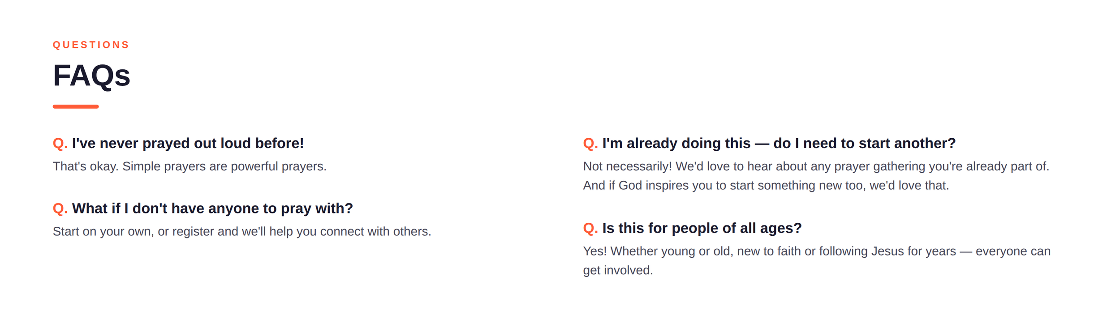This screenshot has width=1120, height=327.
Task: Click the orange Q. before "What if I don't"
Action: tap(60, 208)
